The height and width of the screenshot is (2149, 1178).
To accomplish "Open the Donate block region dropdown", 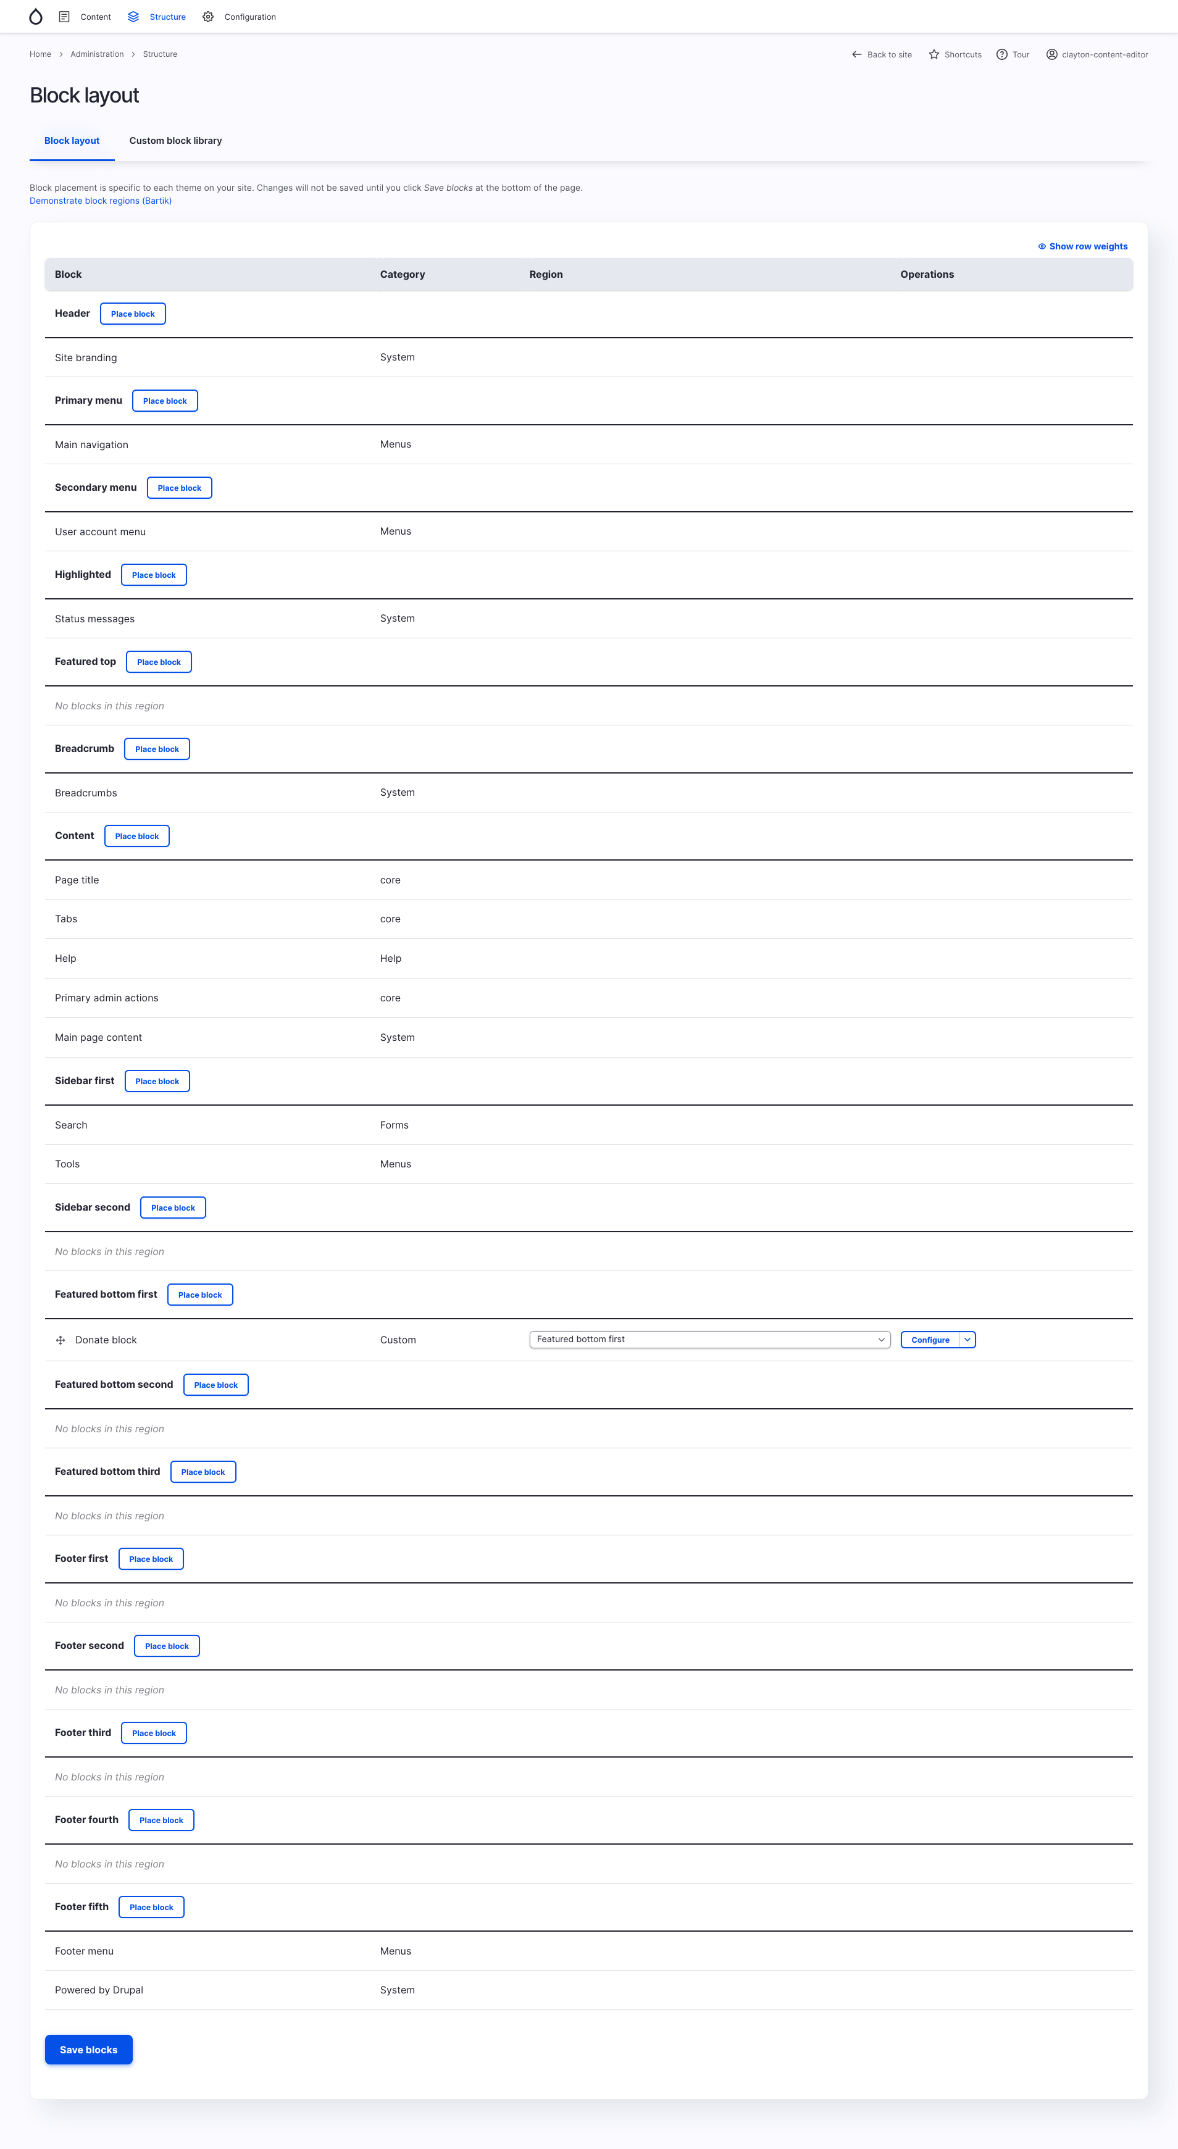I will 709,1339.
